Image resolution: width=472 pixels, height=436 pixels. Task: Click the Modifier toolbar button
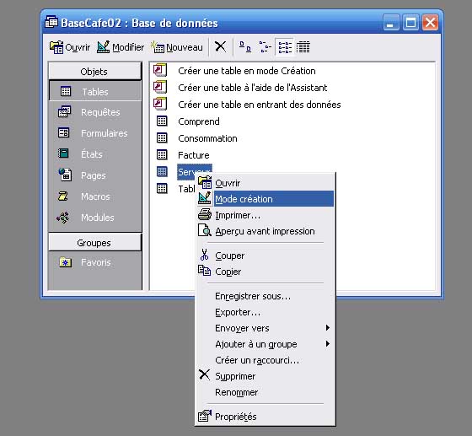click(x=121, y=47)
